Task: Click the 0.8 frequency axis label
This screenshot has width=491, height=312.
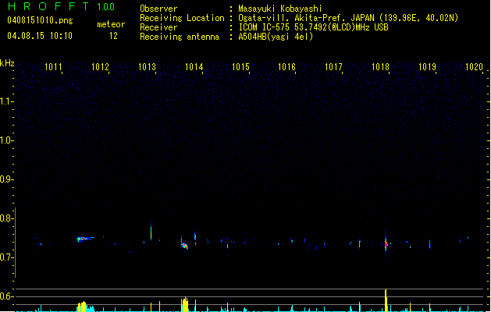Action: click(5, 218)
